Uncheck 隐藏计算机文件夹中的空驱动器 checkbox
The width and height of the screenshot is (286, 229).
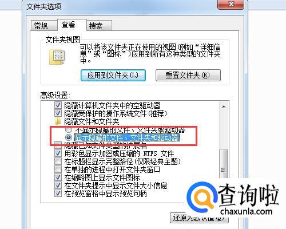tap(58, 105)
